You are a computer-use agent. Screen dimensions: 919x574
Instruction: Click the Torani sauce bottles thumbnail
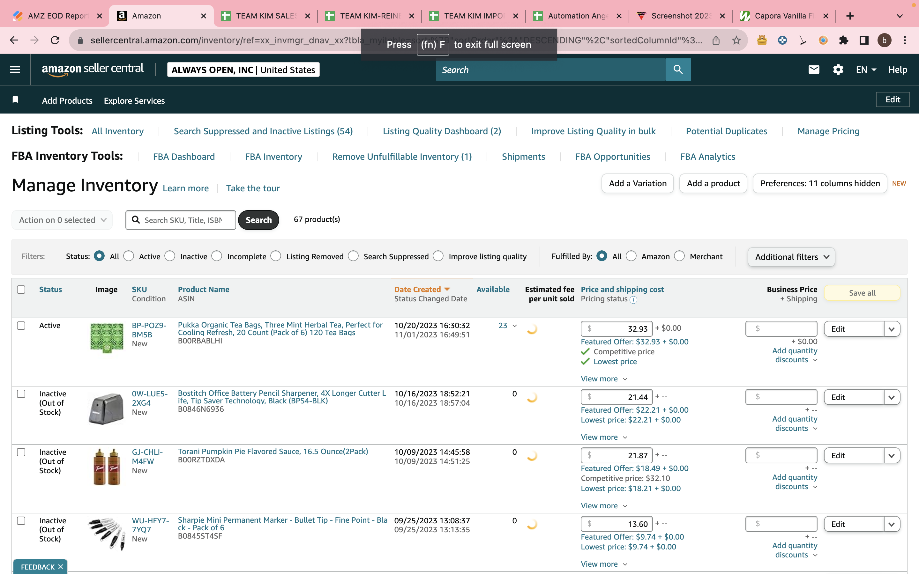(x=107, y=467)
